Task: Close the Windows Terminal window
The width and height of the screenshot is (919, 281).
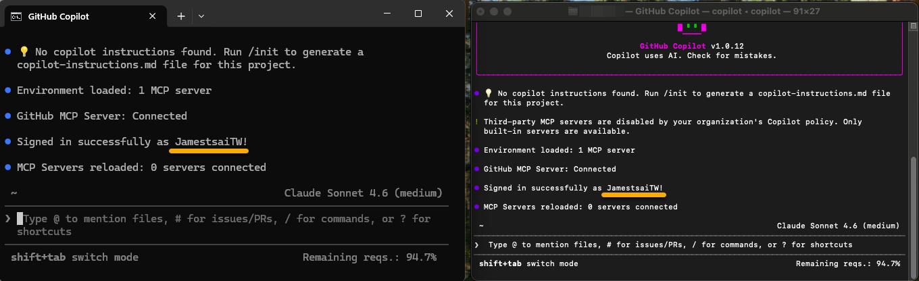Action: tap(449, 14)
